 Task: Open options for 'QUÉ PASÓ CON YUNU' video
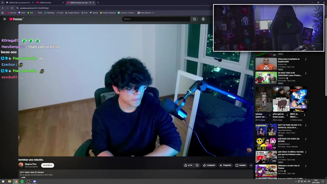click(x=306, y=139)
